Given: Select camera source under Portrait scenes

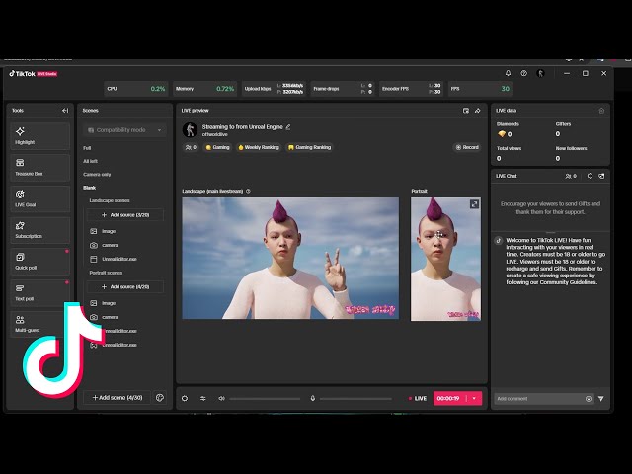Looking at the screenshot, I should pos(110,317).
